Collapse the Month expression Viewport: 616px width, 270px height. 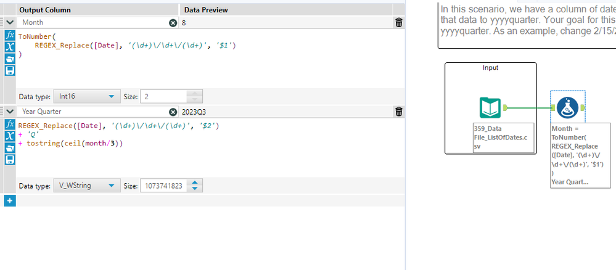(9, 23)
